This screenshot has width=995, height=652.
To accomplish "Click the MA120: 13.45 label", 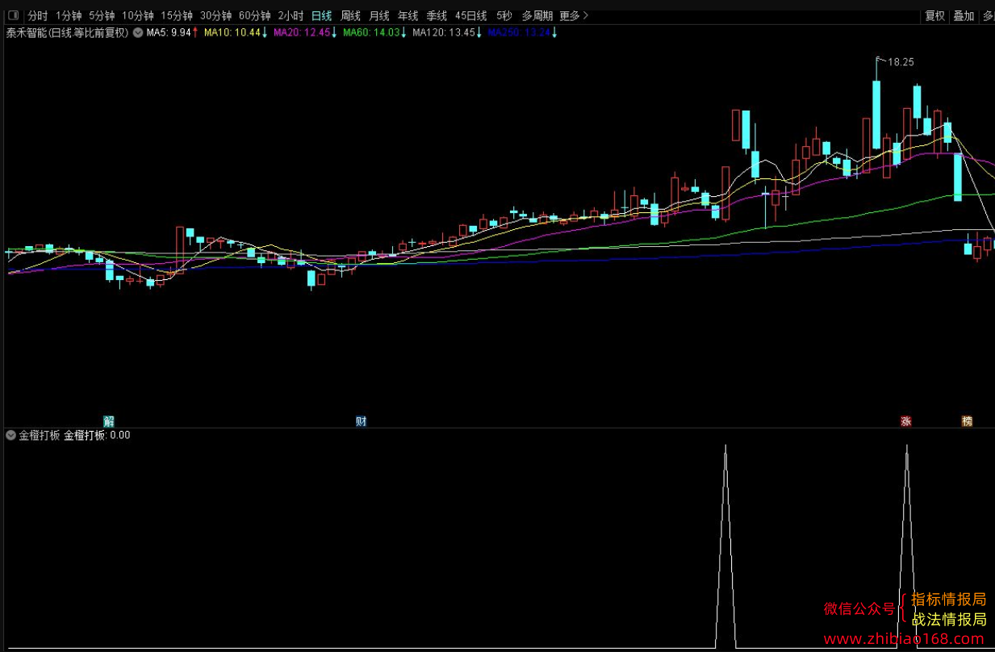I will 444,32.
